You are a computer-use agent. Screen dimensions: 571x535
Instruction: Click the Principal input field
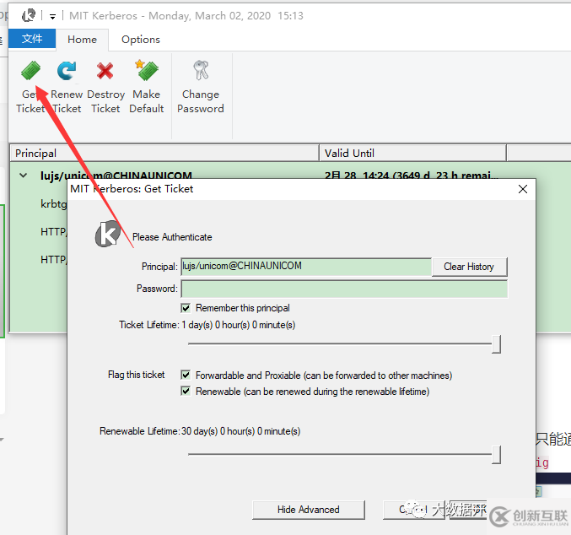[x=306, y=267]
